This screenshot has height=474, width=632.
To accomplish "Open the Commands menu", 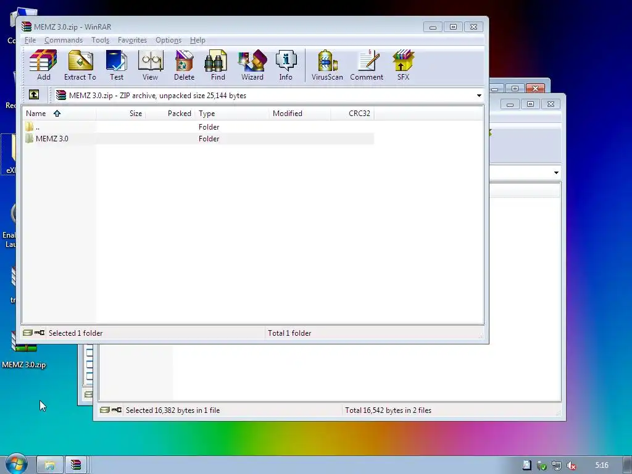I will click(x=64, y=40).
